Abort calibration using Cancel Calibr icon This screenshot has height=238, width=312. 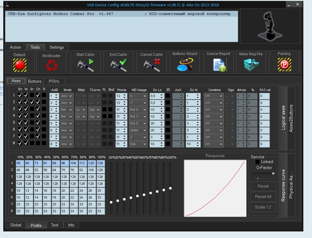tap(152, 65)
